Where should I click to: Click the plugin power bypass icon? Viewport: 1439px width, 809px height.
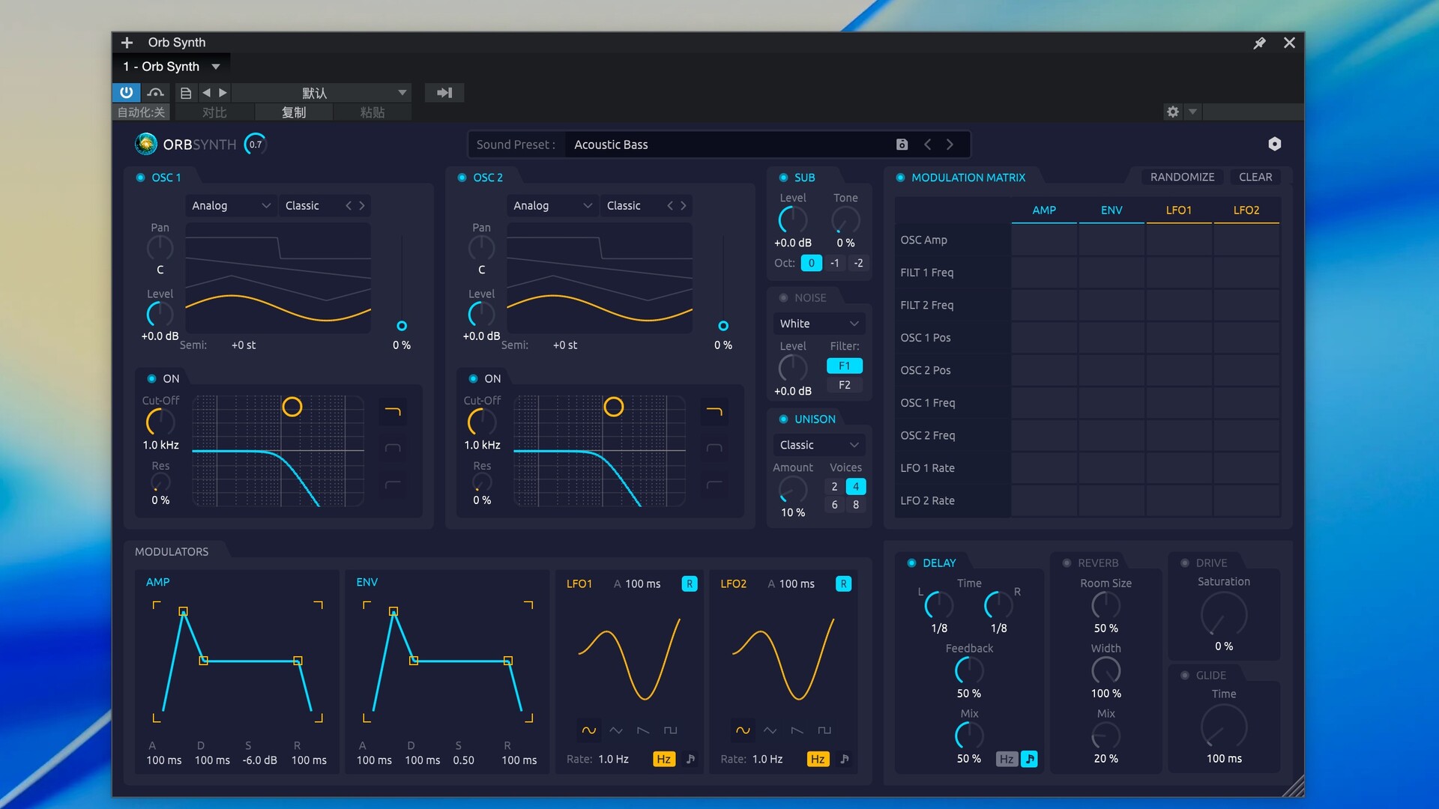tap(126, 92)
